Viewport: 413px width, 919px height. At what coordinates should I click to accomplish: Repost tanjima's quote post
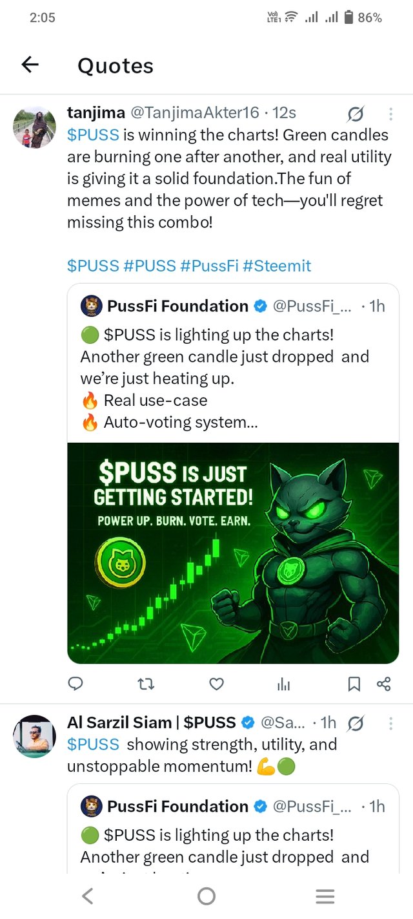(x=146, y=684)
